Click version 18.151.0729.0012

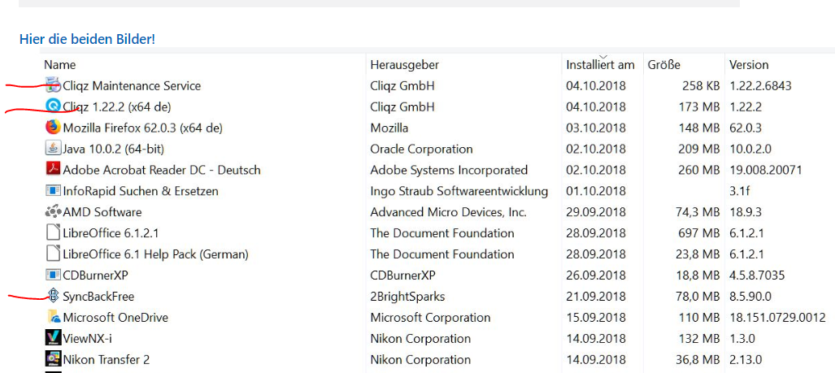coord(777,318)
